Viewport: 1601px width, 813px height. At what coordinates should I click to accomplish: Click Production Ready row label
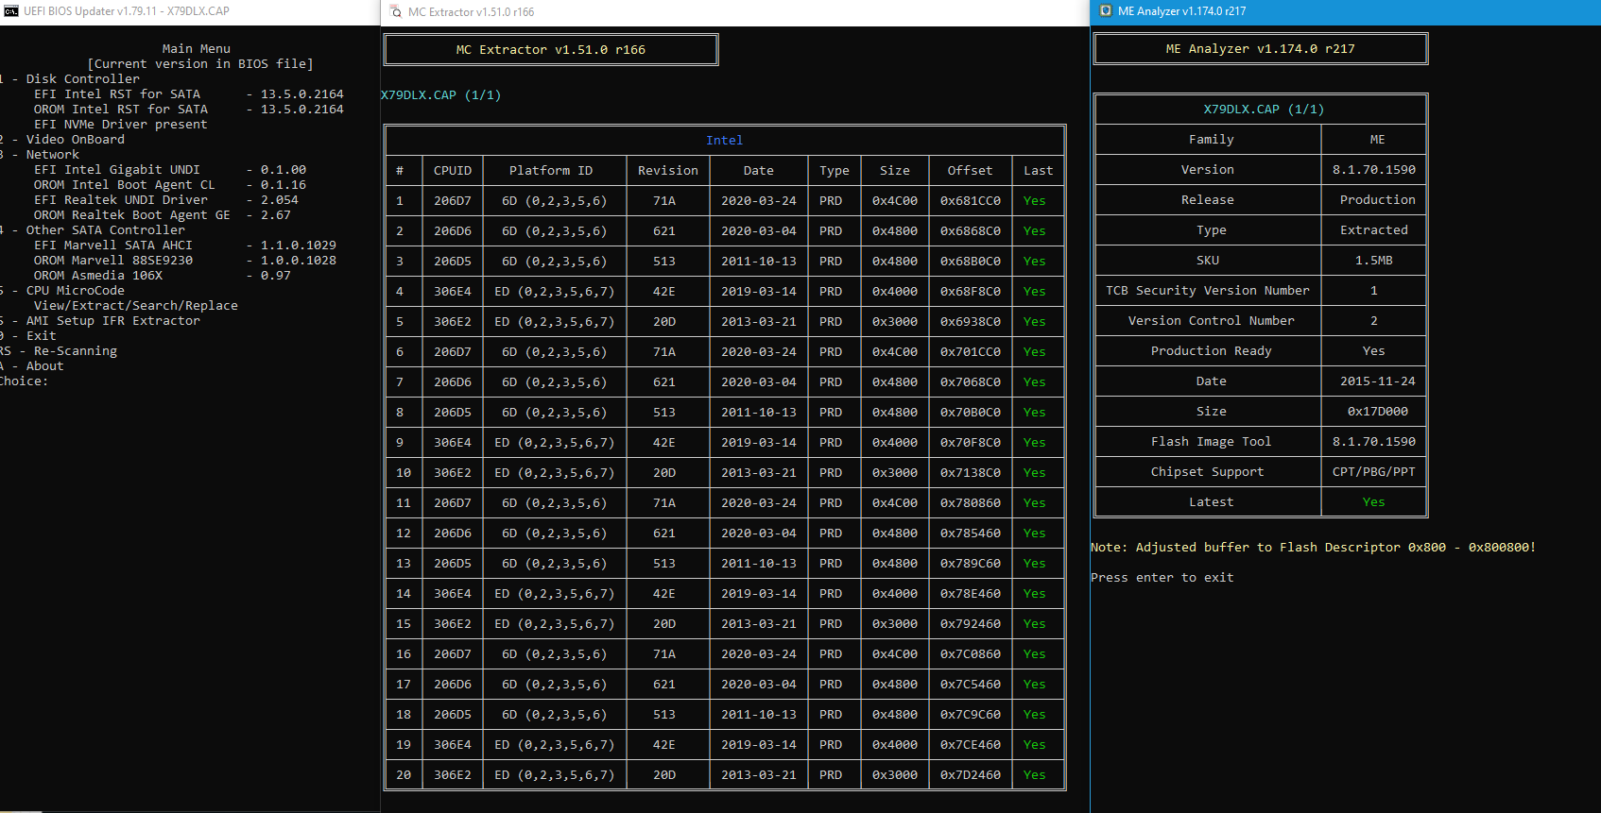(x=1212, y=351)
